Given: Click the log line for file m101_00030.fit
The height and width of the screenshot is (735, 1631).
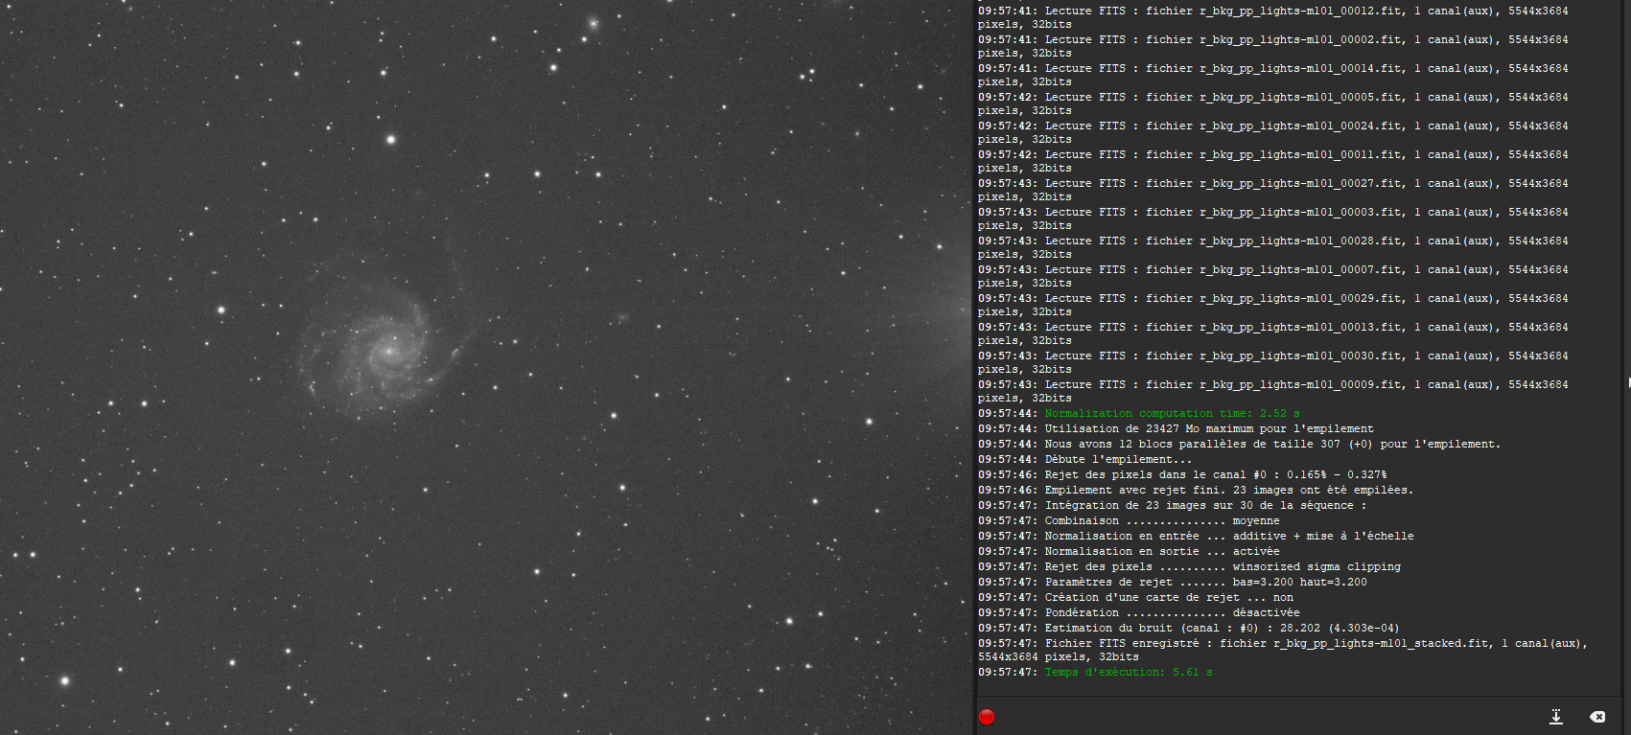Looking at the screenshot, I should click(x=1273, y=363).
